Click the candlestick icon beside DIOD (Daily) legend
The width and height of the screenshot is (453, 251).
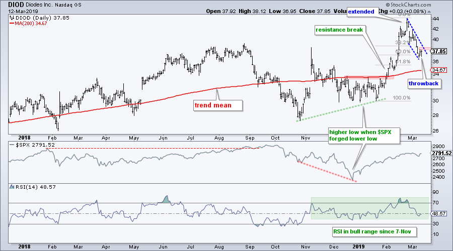12,18
